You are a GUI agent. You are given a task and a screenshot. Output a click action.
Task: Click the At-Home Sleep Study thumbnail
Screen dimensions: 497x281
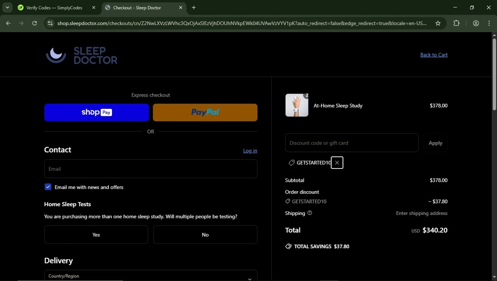[x=297, y=105]
